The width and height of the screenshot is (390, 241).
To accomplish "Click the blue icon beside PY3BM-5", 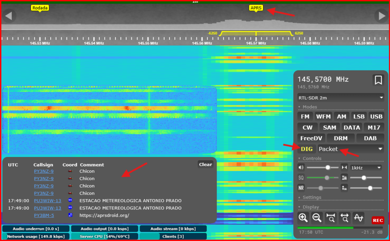I will click(70, 216).
